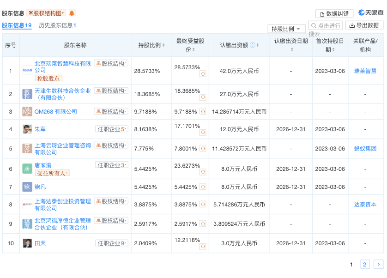
Task: Click the penetration diamond icon in 唐家渝's row
Action: click(x=202, y=171)
